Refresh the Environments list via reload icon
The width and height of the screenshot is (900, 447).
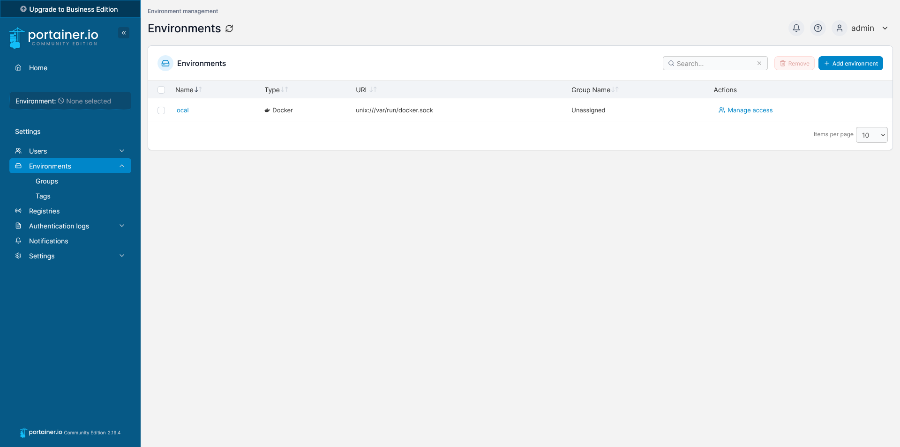229,29
